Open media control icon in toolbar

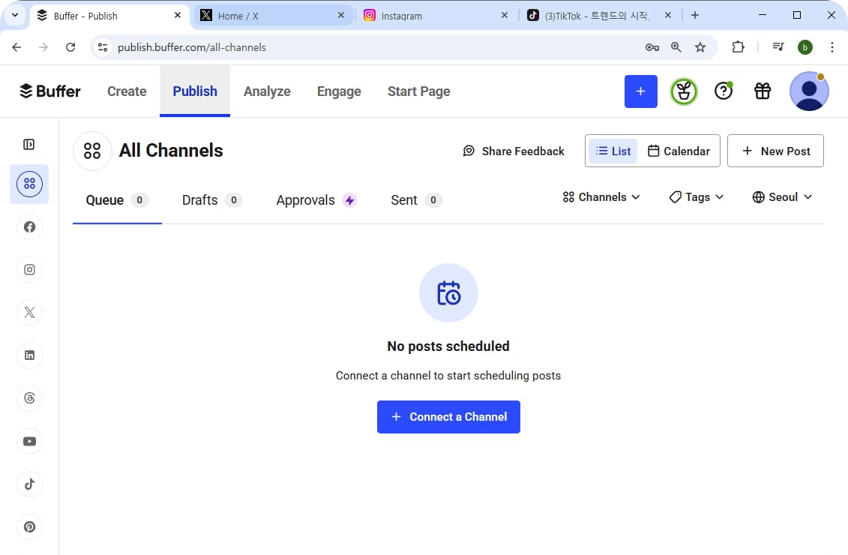[778, 47]
